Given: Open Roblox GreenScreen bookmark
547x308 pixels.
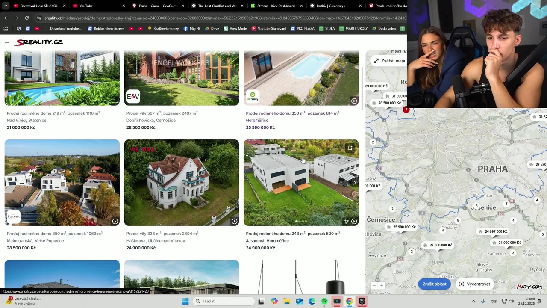Looking at the screenshot, I should click(106, 29).
